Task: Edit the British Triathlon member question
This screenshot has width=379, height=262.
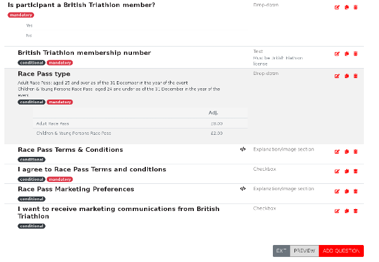Action: point(337,8)
